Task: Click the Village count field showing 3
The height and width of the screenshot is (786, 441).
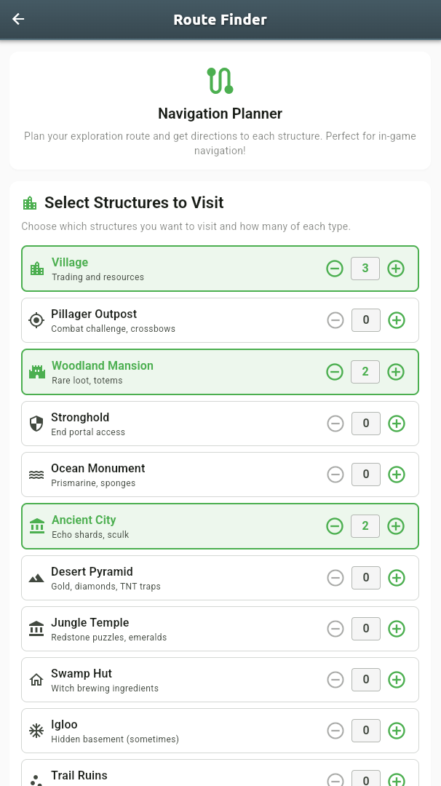Action: point(365,268)
